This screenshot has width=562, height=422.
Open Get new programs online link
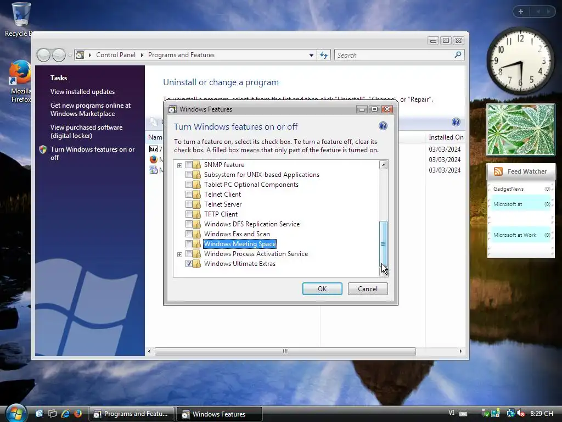pos(91,109)
